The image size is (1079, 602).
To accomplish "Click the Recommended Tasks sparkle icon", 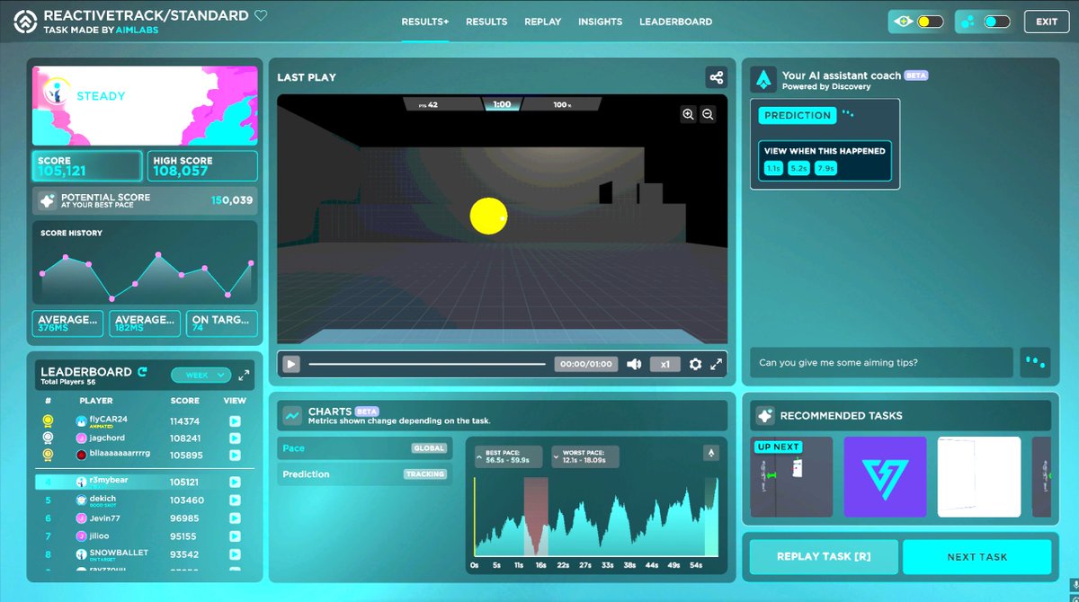I will 765,416.
